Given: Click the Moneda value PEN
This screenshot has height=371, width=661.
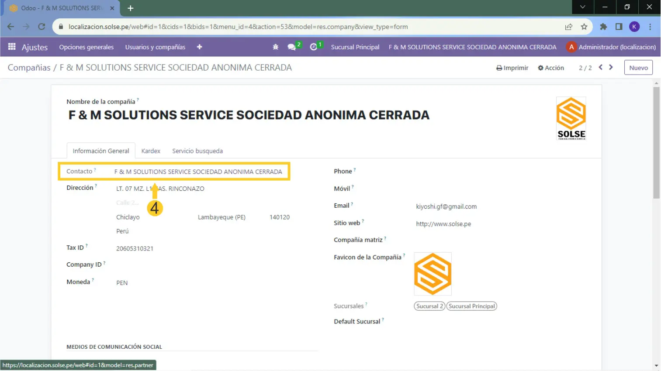Looking at the screenshot, I should click(122, 283).
